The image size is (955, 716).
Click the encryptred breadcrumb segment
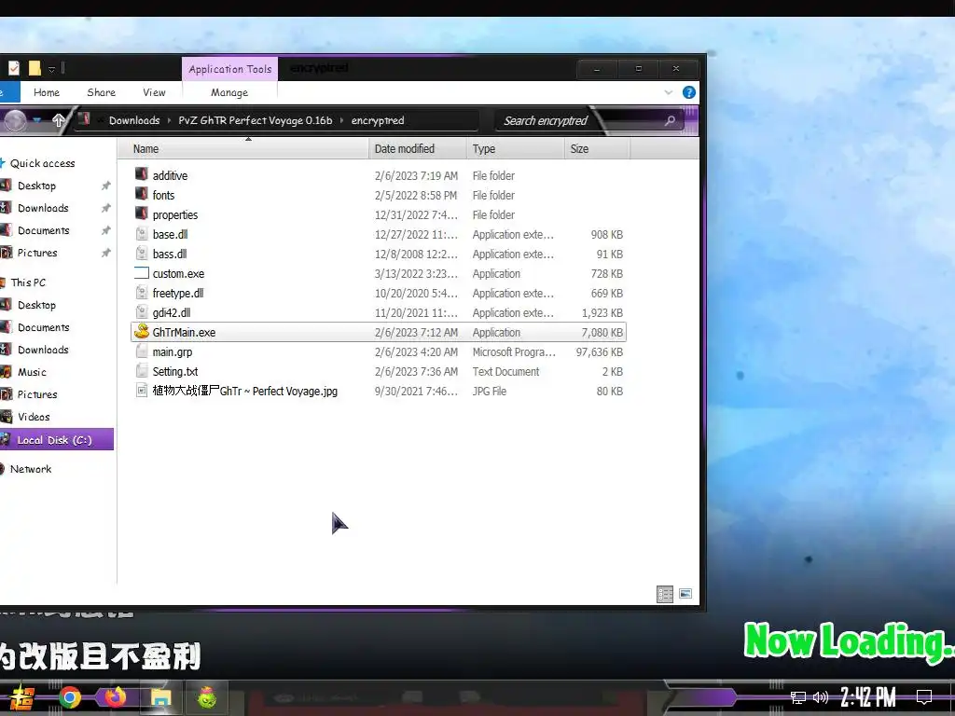(378, 120)
